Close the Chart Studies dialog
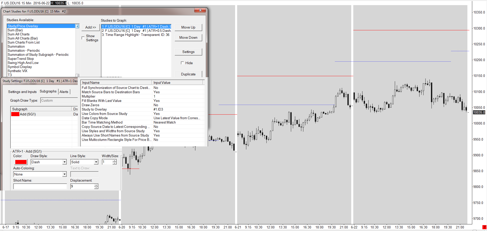 tap(200, 10)
